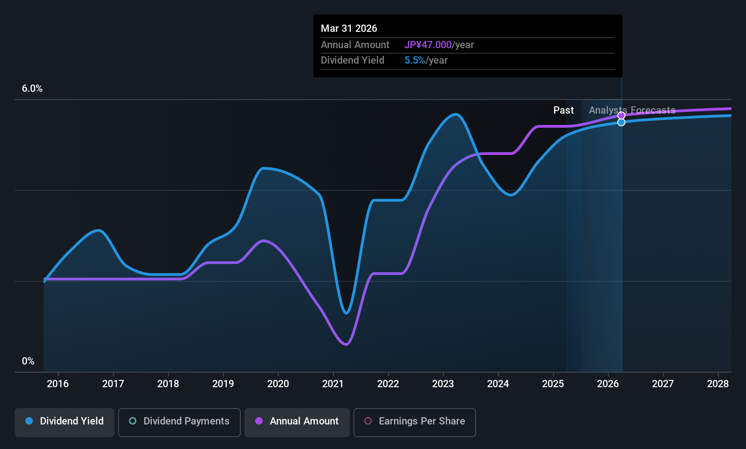The image size is (746, 449).
Task: Click the 2024 x-axis label
Action: [x=498, y=384]
